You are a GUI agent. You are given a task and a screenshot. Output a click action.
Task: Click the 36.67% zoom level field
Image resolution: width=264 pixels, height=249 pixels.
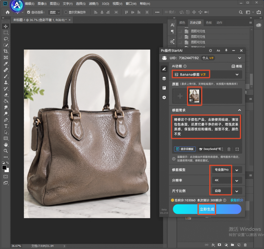coord(16,246)
